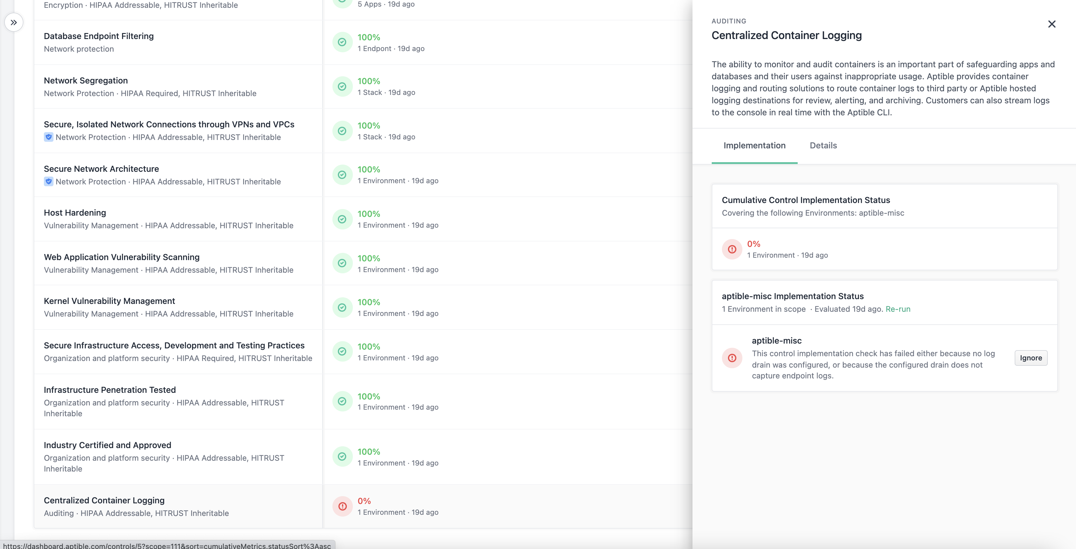Viewport: 1076px width, 549px height.
Task: Click shield badge under Secure, Isolated Network Connections
Action: click(x=48, y=137)
